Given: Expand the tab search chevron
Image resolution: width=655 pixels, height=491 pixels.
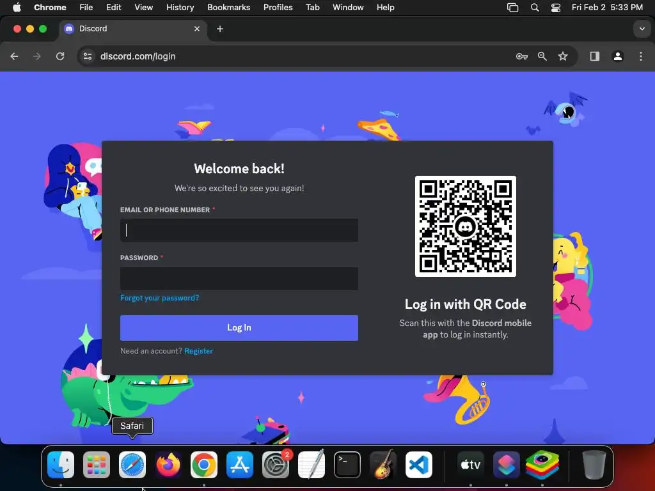Looking at the screenshot, I should pyautogui.click(x=642, y=29).
